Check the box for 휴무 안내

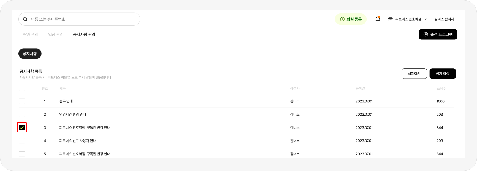22,101
